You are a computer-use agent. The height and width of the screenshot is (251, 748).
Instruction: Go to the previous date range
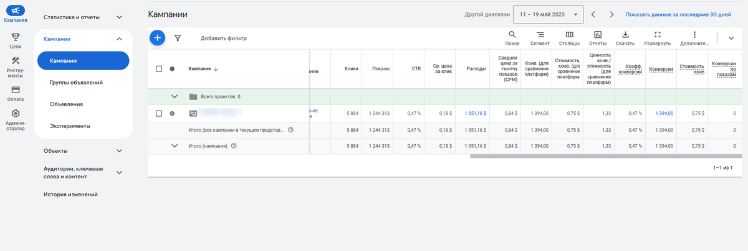[x=593, y=14]
